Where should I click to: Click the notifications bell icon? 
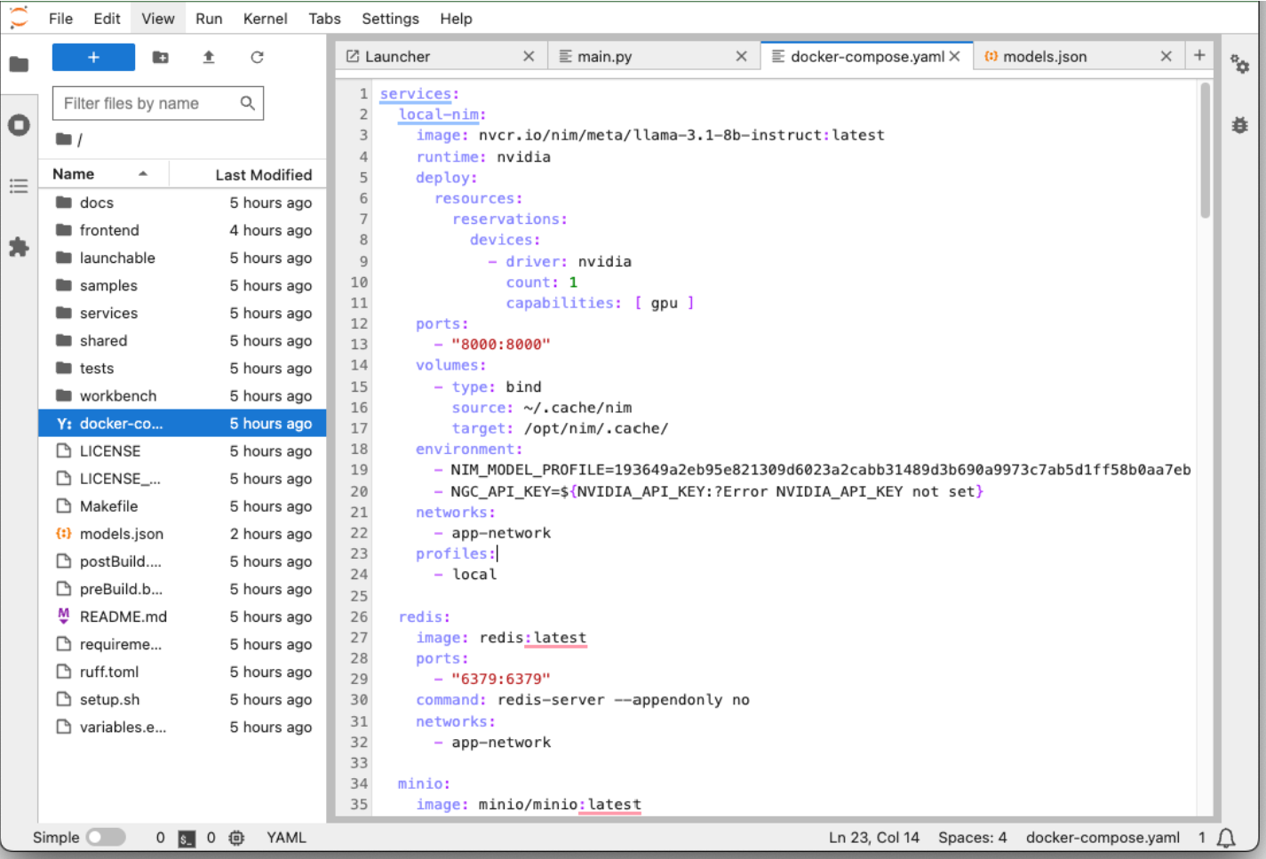click(1226, 838)
